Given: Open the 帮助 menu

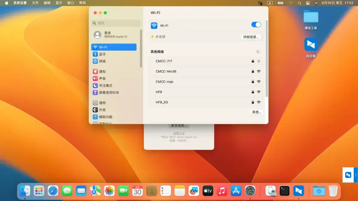Looking at the screenshot, I should pos(83,3).
